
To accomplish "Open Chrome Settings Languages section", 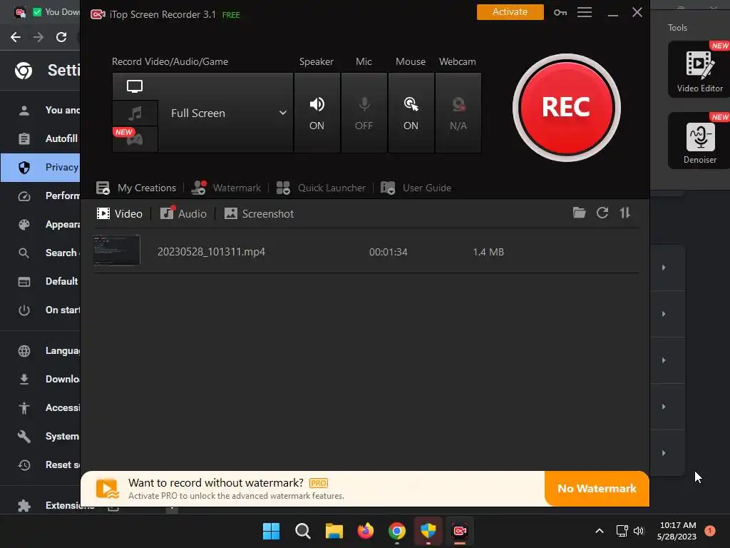I will (41, 350).
